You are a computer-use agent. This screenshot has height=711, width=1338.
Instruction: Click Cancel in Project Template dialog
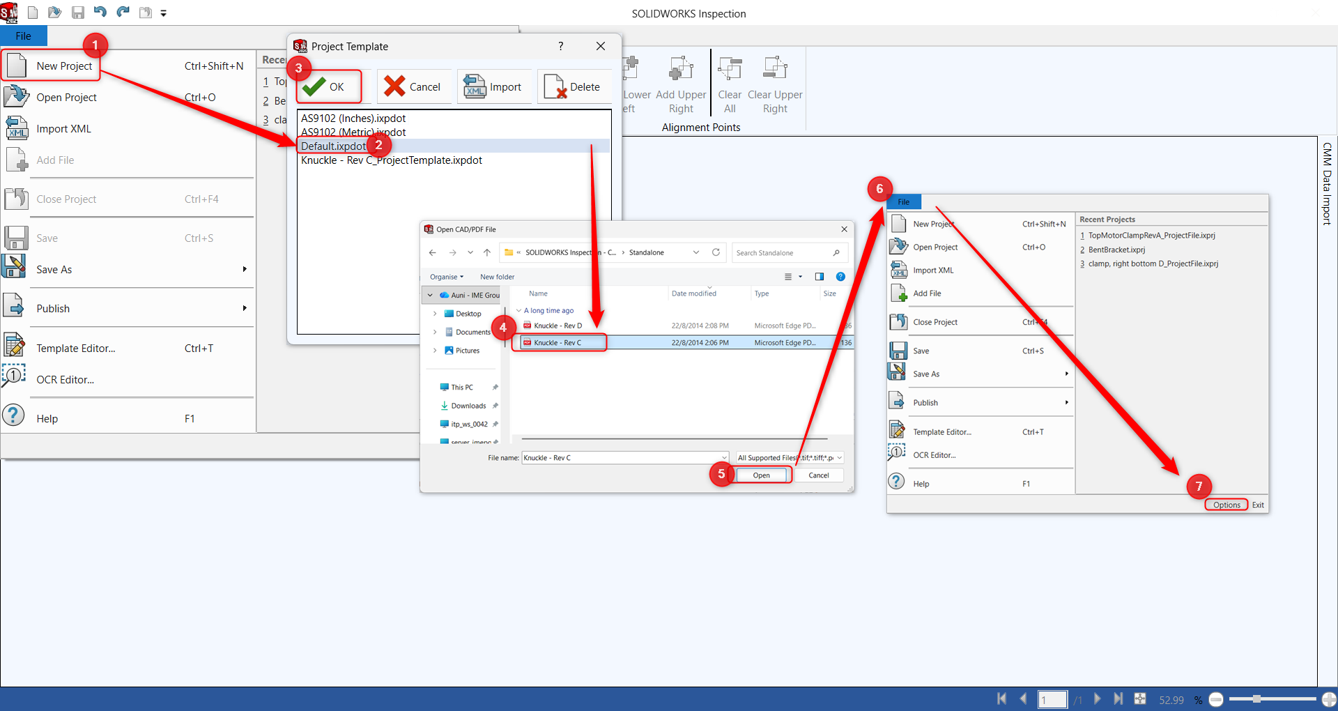click(x=413, y=86)
